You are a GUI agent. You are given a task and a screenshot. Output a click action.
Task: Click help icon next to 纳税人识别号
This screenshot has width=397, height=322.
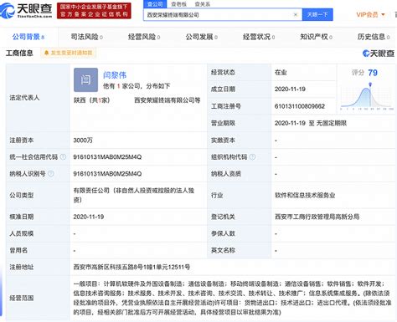click(51, 174)
